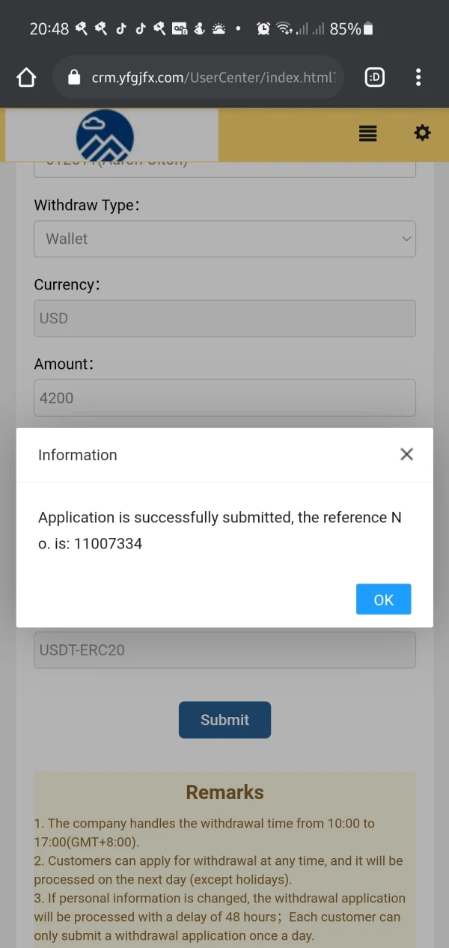This screenshot has width=449, height=948.
Task: Click the Submit button
Action: tap(224, 720)
